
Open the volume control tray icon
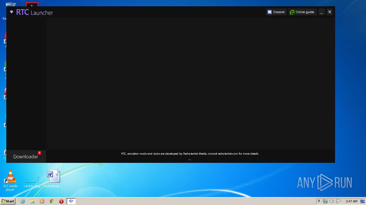tap(332, 201)
